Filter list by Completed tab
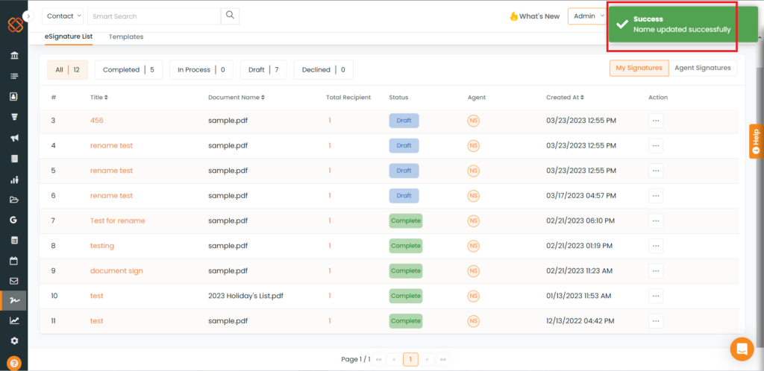The image size is (764, 371). point(129,70)
